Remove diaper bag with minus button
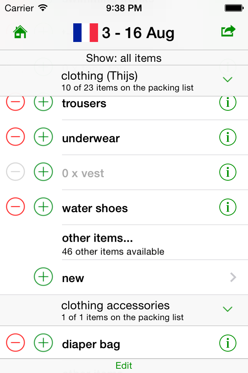The image size is (248, 373). [15, 343]
